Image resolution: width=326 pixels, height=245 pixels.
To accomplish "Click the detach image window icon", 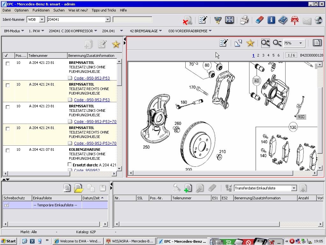I will pos(238,43).
